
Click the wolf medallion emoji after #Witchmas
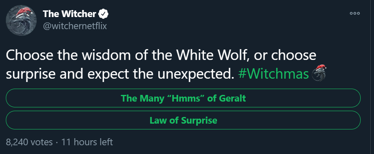[319, 73]
